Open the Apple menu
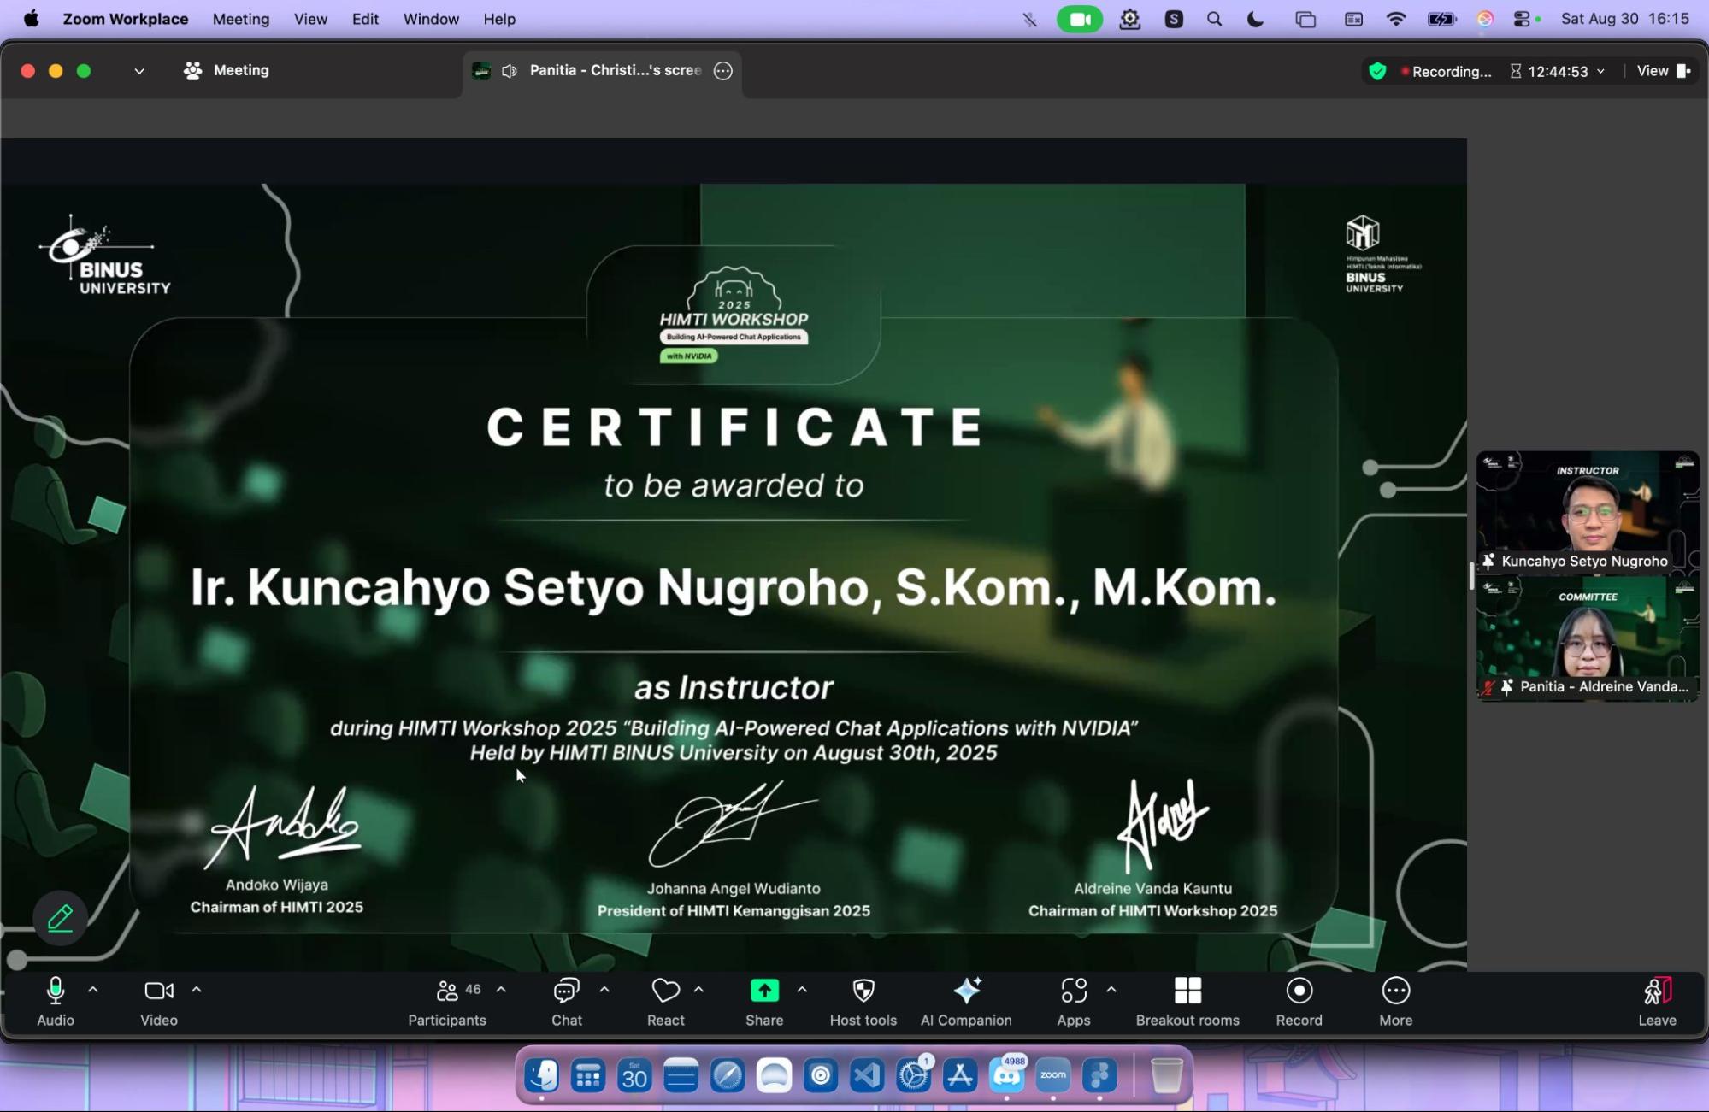1709x1112 pixels. pyautogui.click(x=31, y=19)
